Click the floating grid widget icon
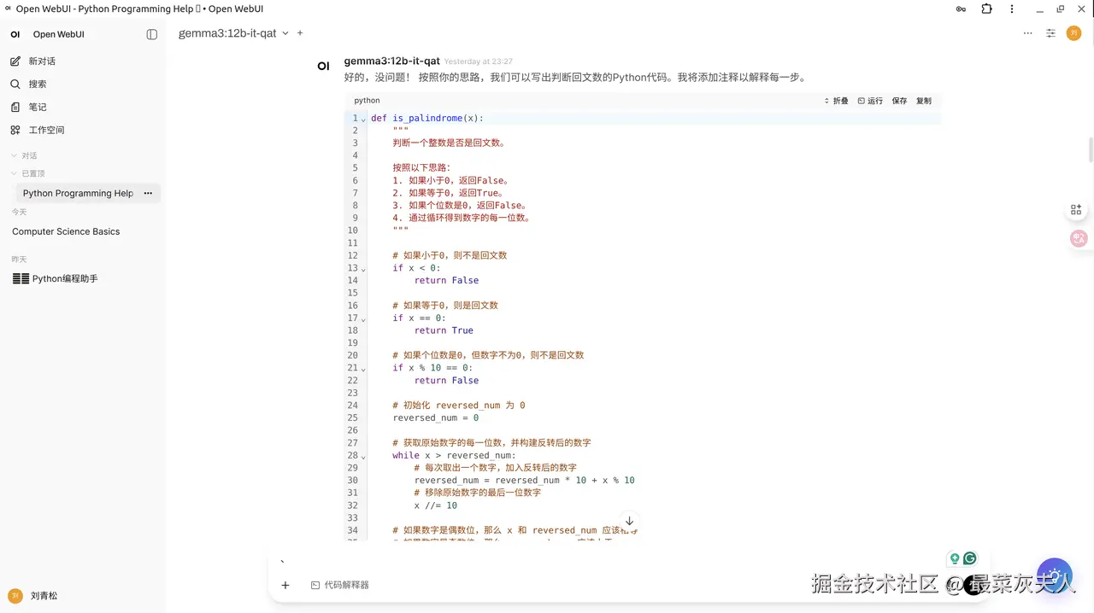The height and width of the screenshot is (613, 1094). [x=1076, y=210]
